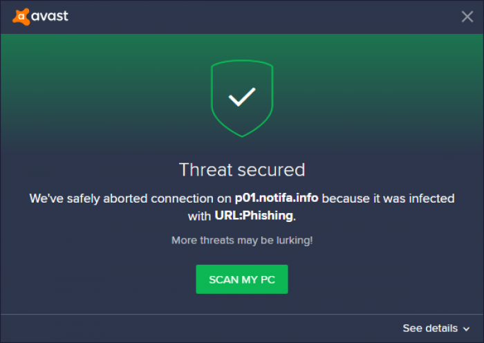The width and height of the screenshot is (484, 343).
Task: Click the More threats may be lurking text
Action: 242,240
